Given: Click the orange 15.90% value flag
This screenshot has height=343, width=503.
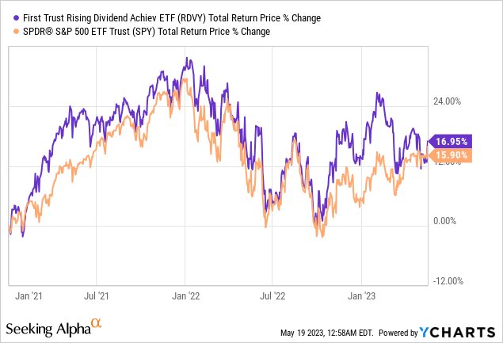Looking at the screenshot, I should (x=450, y=156).
